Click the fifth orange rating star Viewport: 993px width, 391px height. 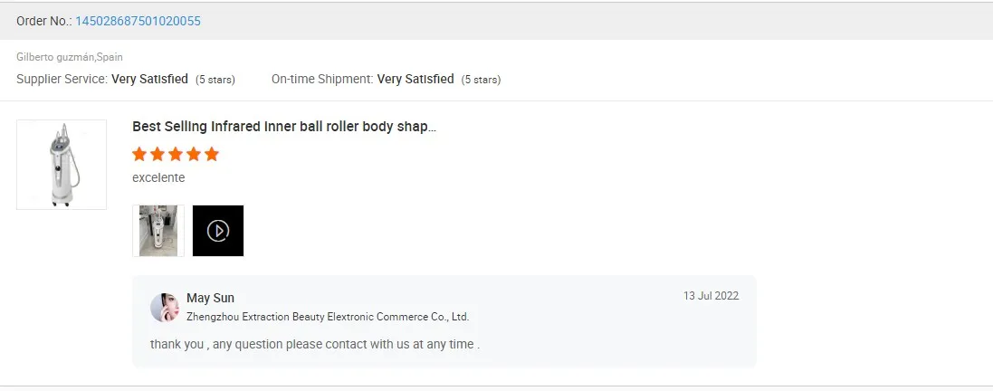coord(212,154)
